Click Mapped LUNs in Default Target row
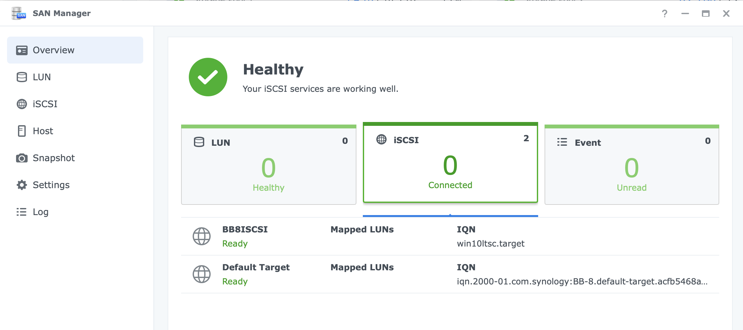Screen dimensions: 743x330 pyautogui.click(x=362, y=267)
